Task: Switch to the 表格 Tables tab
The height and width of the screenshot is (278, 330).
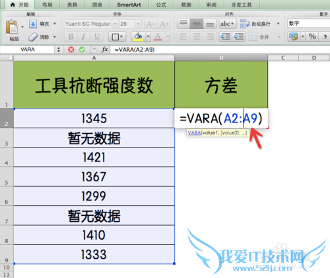Action: 72,5
